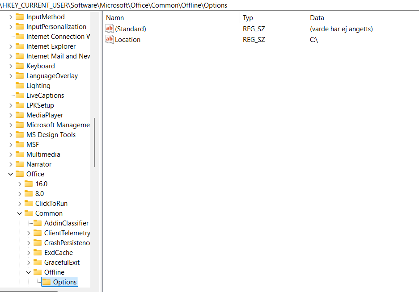Click the Multimedia folder icon

coord(20,154)
